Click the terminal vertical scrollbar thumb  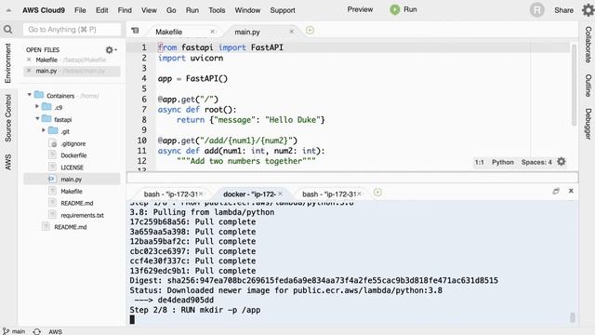point(573,317)
